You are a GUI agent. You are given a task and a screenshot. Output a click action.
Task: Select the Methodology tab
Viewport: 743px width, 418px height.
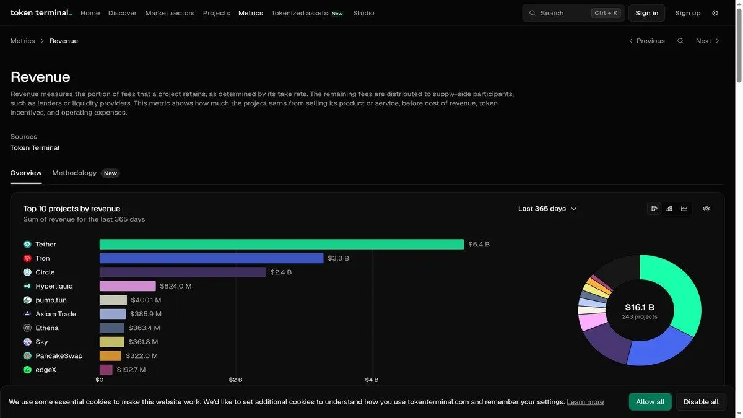(74, 173)
